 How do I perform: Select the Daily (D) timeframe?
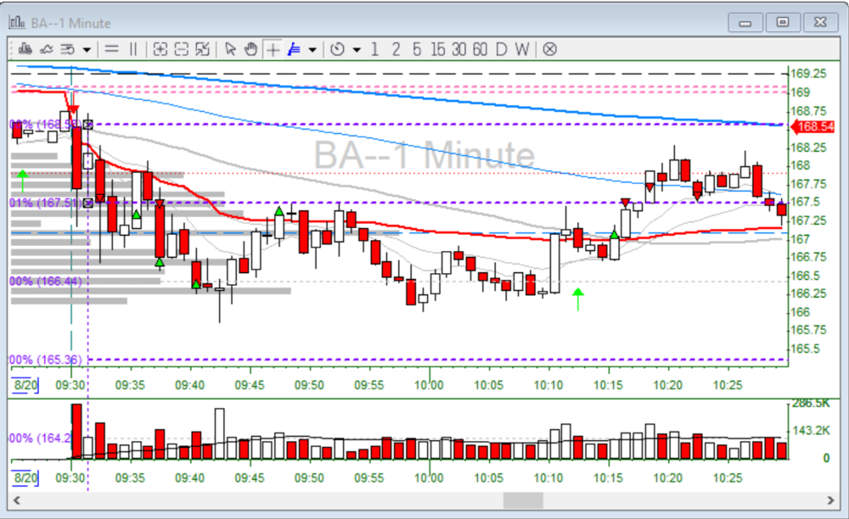click(501, 49)
